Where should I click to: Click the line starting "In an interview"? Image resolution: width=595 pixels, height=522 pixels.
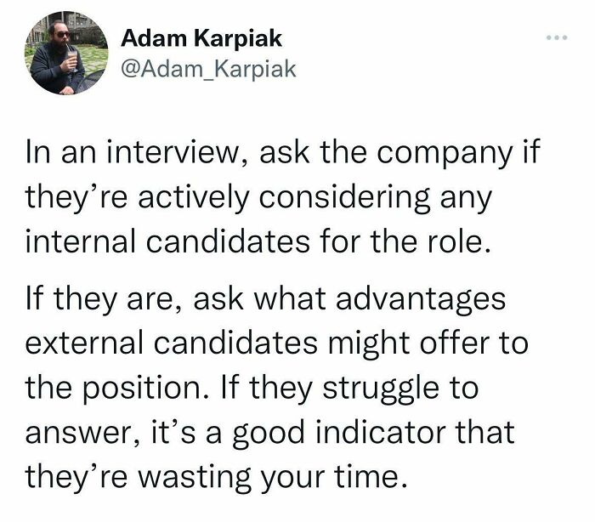[x=282, y=156]
